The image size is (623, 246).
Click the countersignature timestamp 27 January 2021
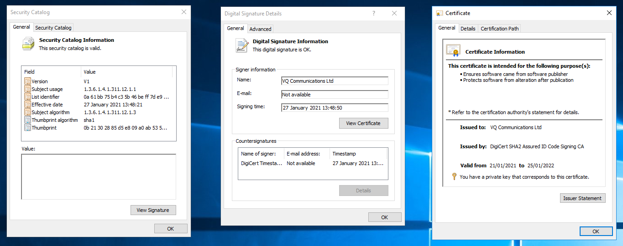[x=358, y=163]
